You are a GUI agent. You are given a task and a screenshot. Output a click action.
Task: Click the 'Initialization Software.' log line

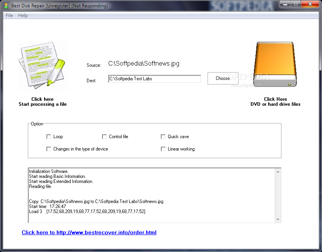point(49,171)
